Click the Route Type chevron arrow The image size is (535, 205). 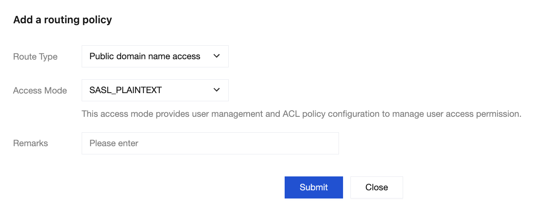217,56
